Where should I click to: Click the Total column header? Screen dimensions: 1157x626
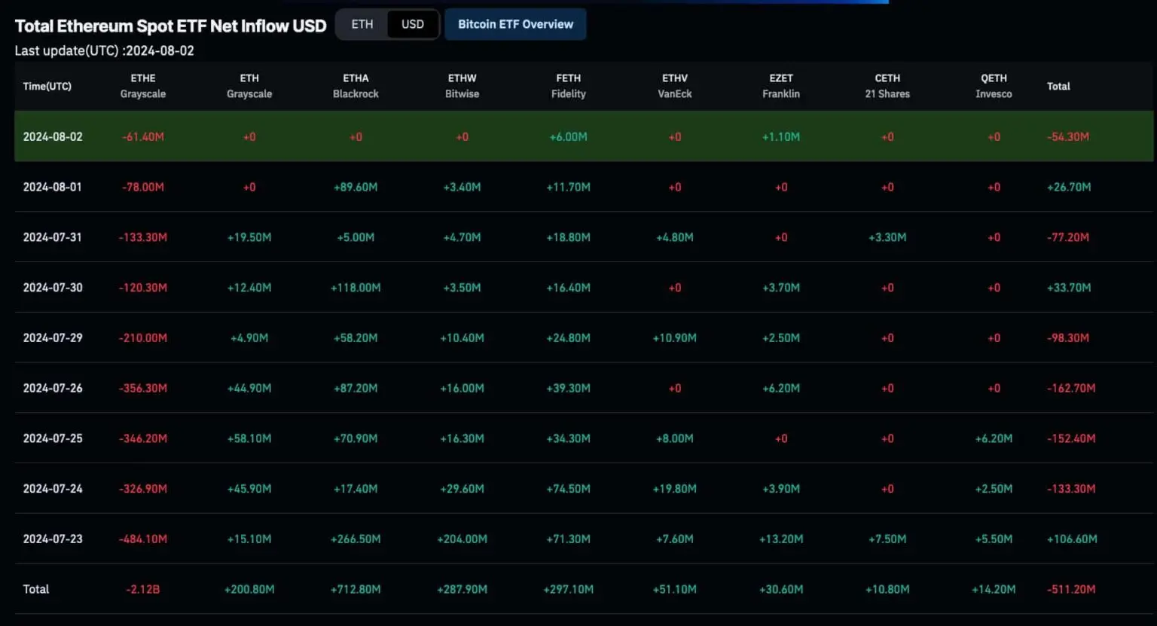coord(1058,86)
